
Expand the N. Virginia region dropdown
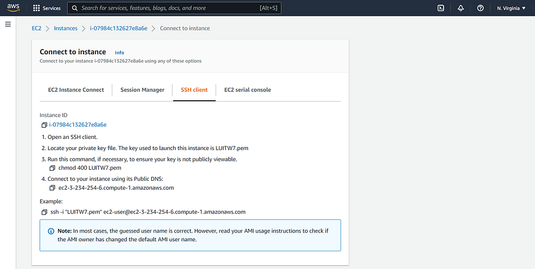(x=511, y=8)
